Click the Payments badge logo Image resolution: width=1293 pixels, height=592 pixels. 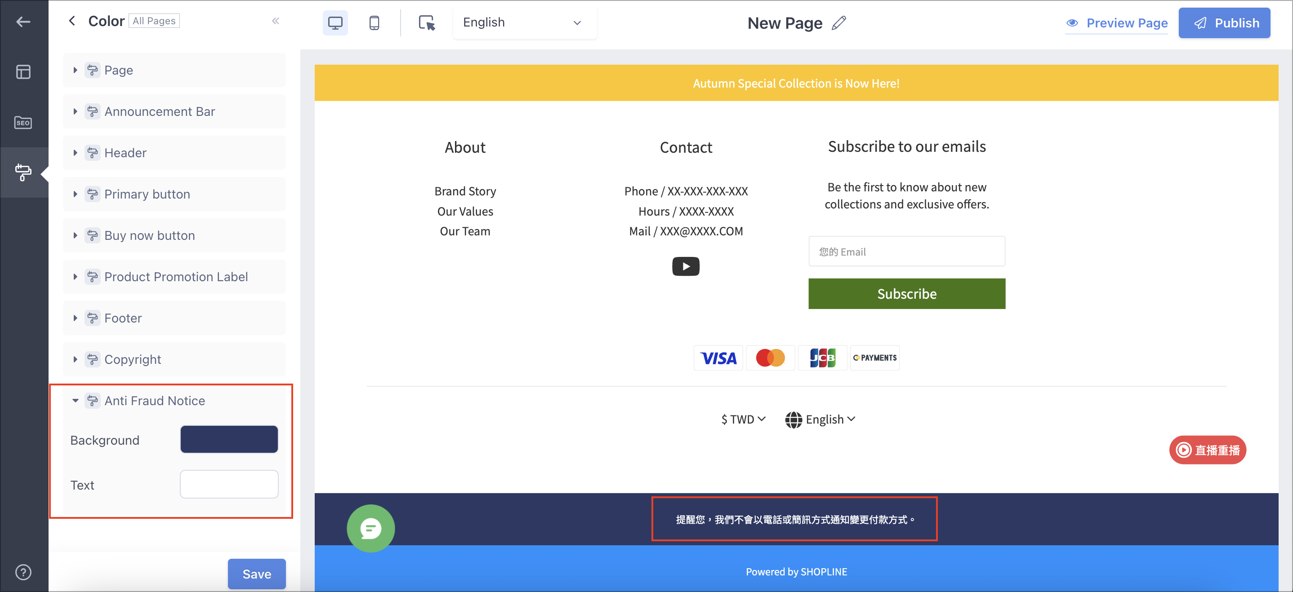pyautogui.click(x=875, y=358)
